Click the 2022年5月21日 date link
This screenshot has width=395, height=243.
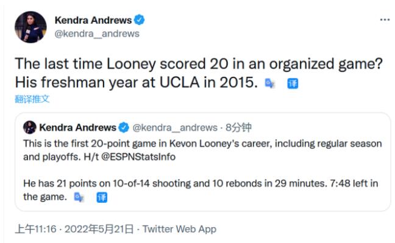click(99, 229)
